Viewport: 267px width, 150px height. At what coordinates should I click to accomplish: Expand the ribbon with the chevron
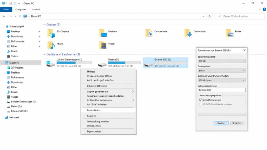coord(260,9)
